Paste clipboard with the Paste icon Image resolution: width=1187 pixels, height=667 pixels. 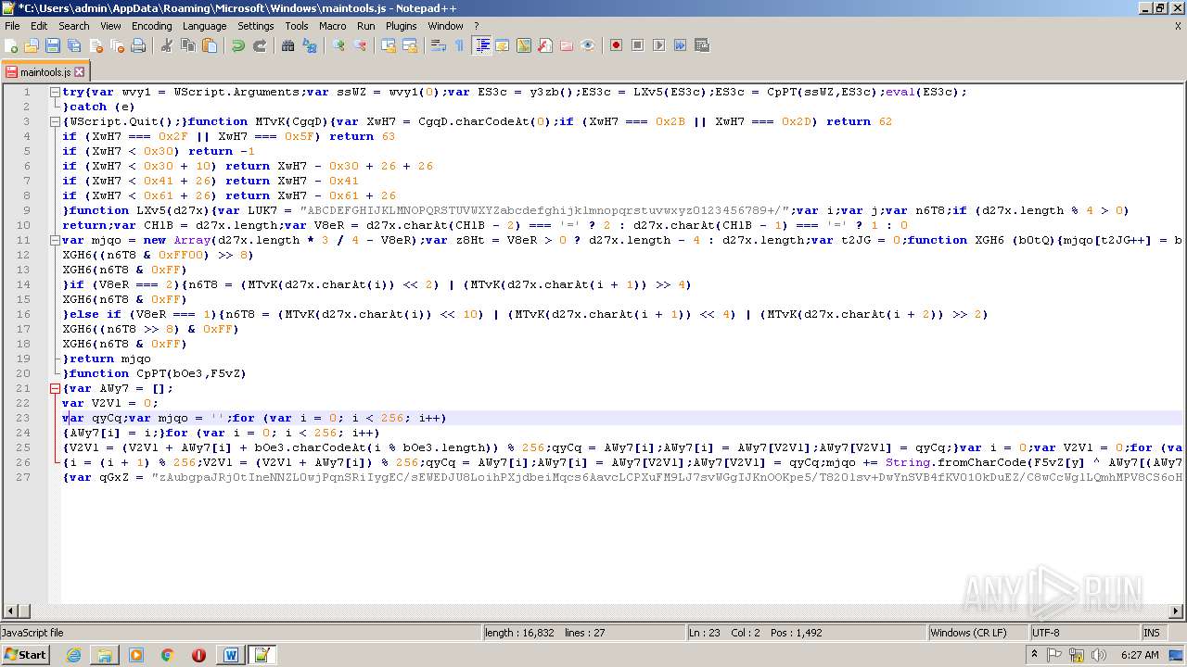(x=210, y=45)
